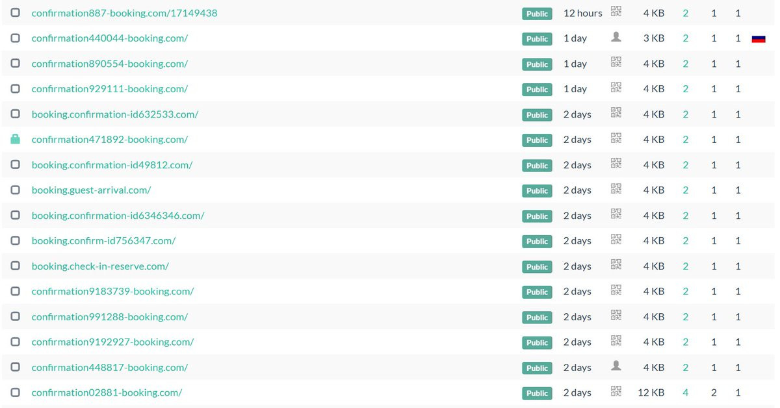
Task: Check the confirmation448817-booking.com row box
Action: pyautogui.click(x=16, y=367)
